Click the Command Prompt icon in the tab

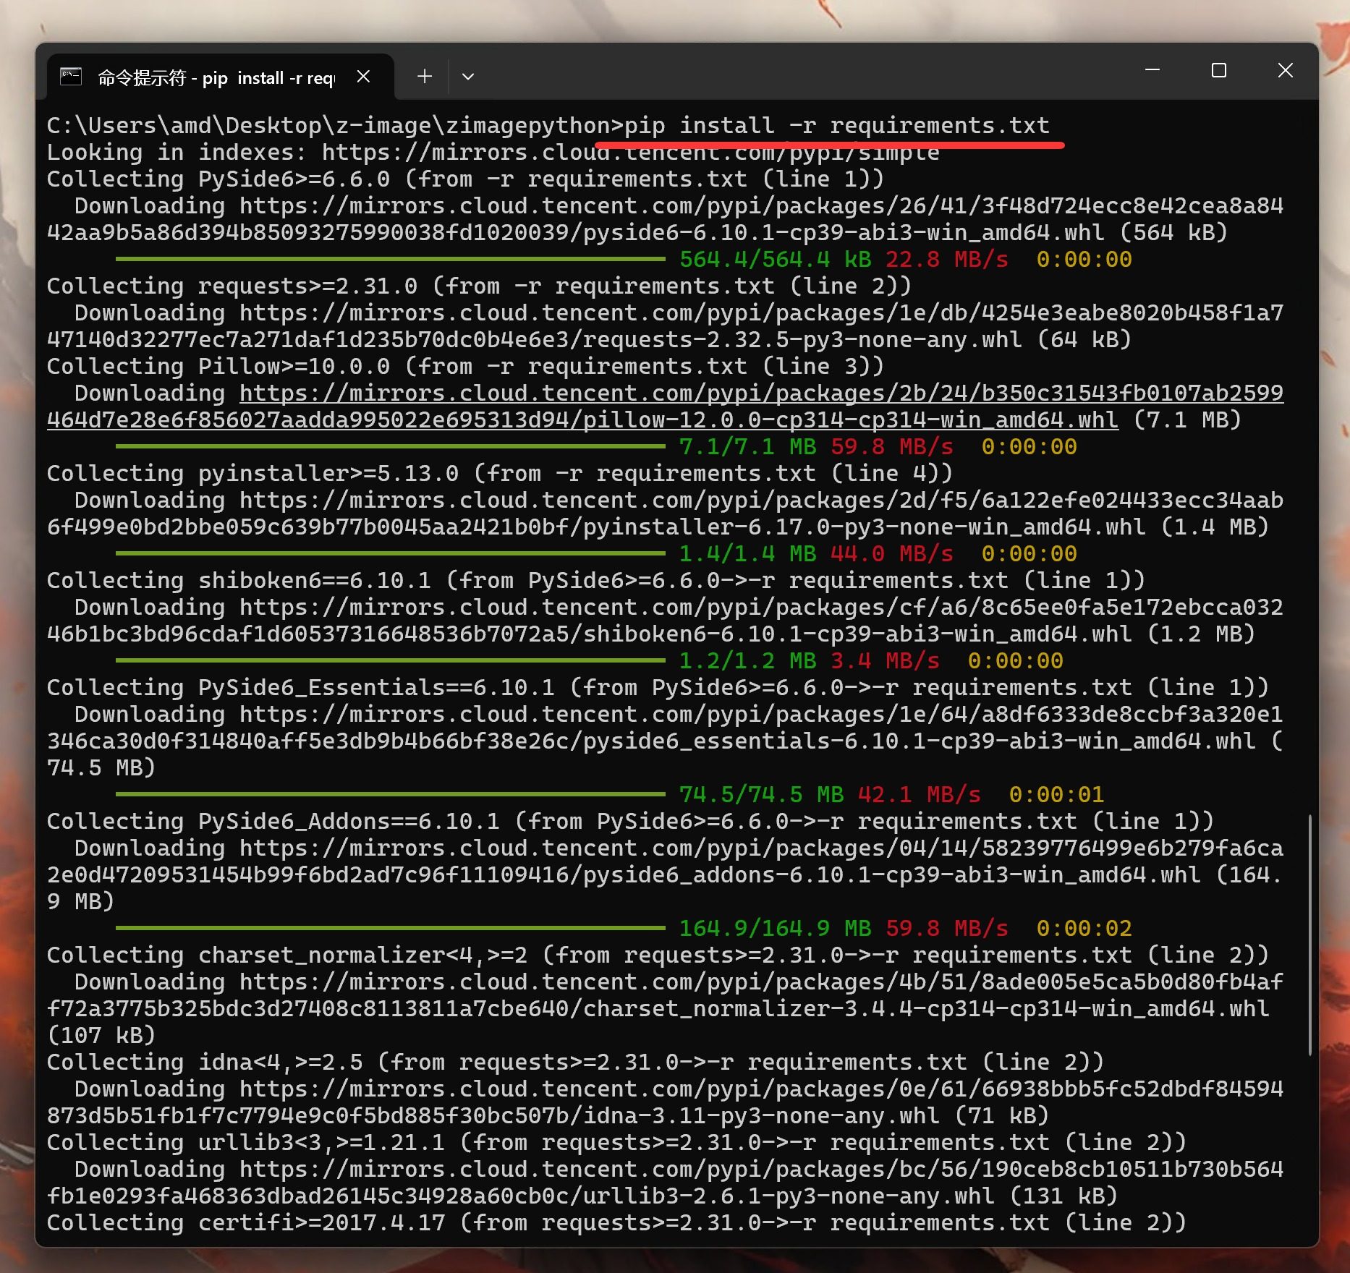point(71,77)
